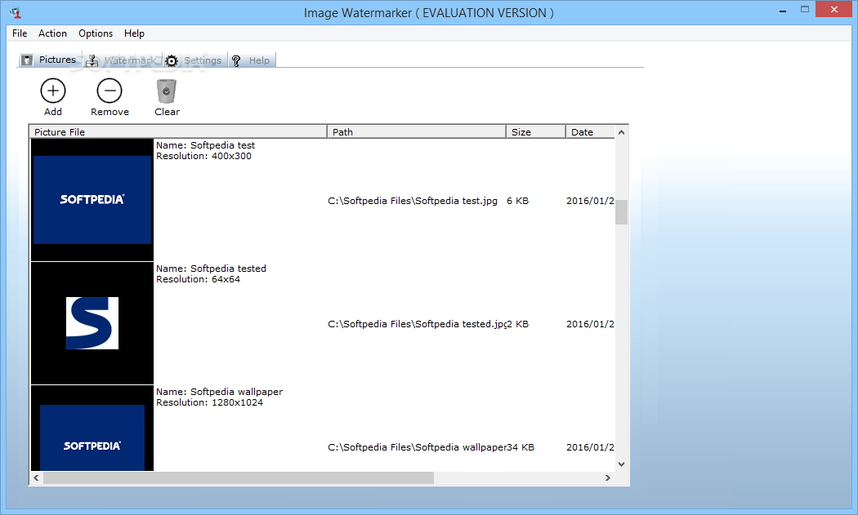Image resolution: width=858 pixels, height=515 pixels.
Task: Click the Add picture plus icon
Action: click(x=53, y=91)
